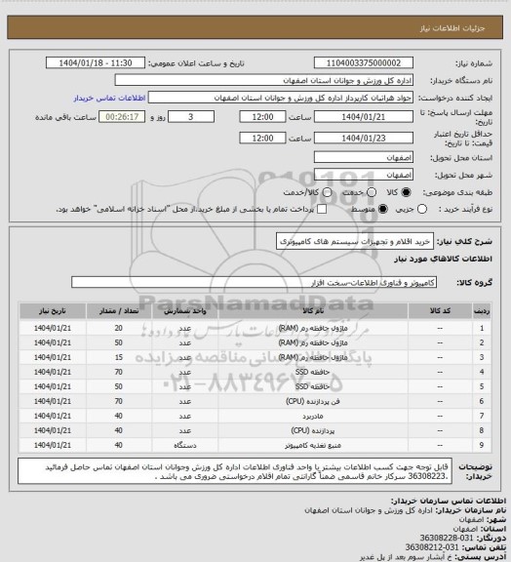Screen dimensions: 511x562
Task: Click the goods group کامپیوتر و فناوری field
Action: pos(254,282)
